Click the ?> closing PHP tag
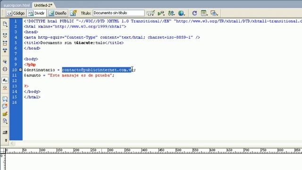 [26, 86]
